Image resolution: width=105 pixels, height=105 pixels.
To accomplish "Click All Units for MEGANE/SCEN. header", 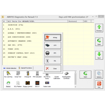I will 37,21.
